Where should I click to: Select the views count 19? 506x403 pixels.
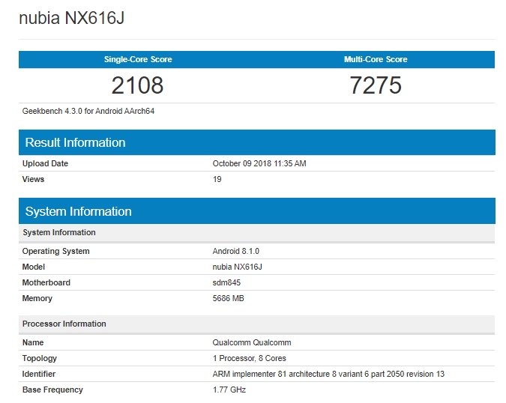[x=217, y=179]
